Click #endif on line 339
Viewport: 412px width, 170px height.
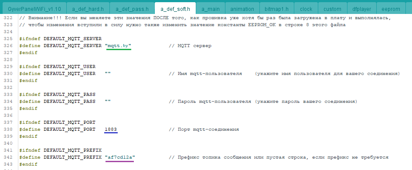28,136
